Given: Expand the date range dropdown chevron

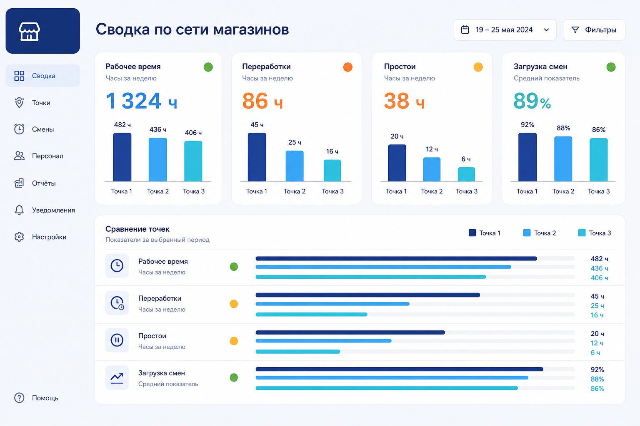Looking at the screenshot, I should (546, 30).
